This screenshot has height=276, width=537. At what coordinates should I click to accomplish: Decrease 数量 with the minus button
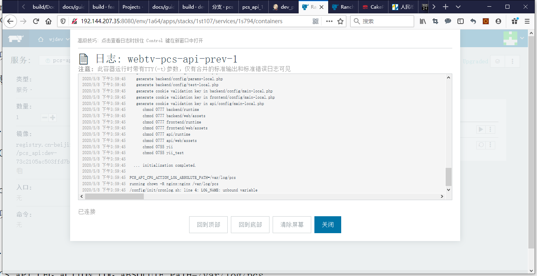tap(45, 118)
